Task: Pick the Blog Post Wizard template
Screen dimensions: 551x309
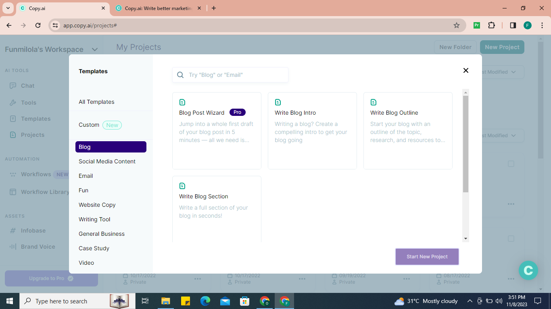Action: pyautogui.click(x=216, y=130)
